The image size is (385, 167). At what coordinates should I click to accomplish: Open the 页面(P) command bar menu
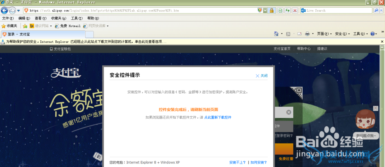pos(324,34)
